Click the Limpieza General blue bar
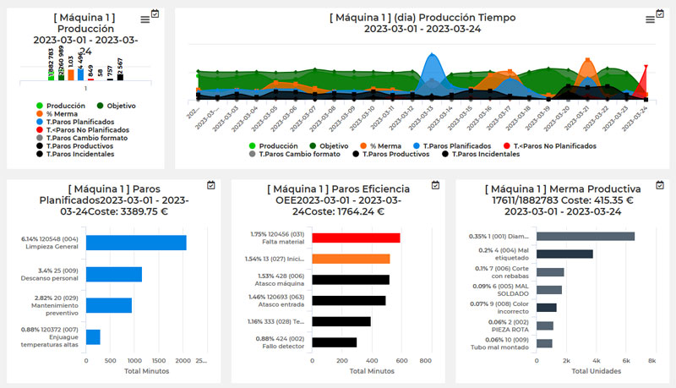Image resolution: width=676 pixels, height=388 pixels. (136, 243)
